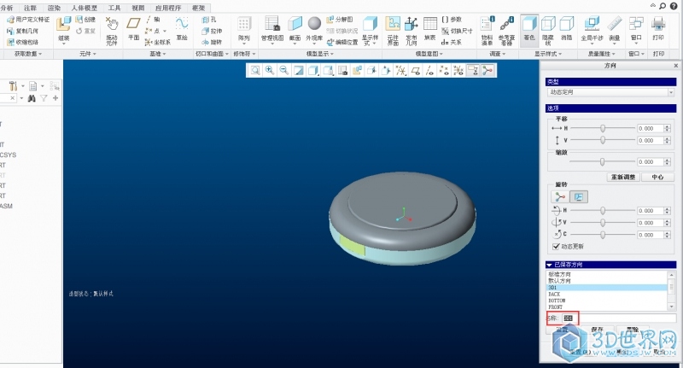
Task: Adjust the 旋转 C rotation slider
Action: [603, 235]
